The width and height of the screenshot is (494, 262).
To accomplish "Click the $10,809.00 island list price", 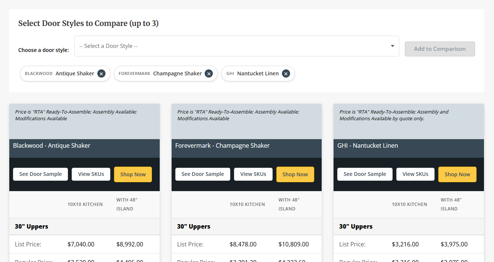I will click(x=293, y=244).
